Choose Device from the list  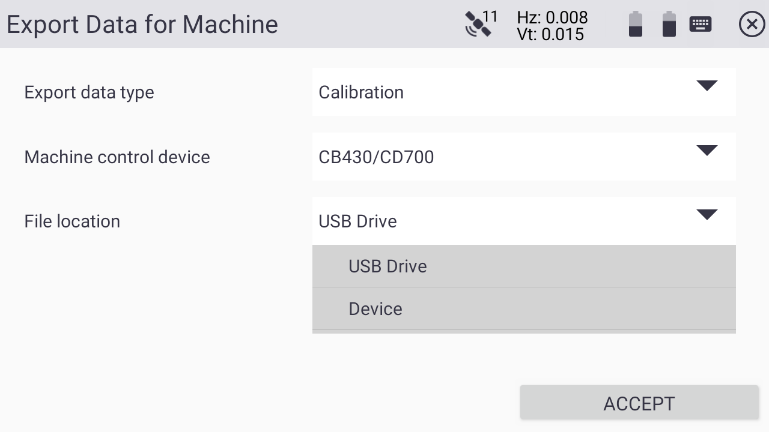tap(524, 308)
